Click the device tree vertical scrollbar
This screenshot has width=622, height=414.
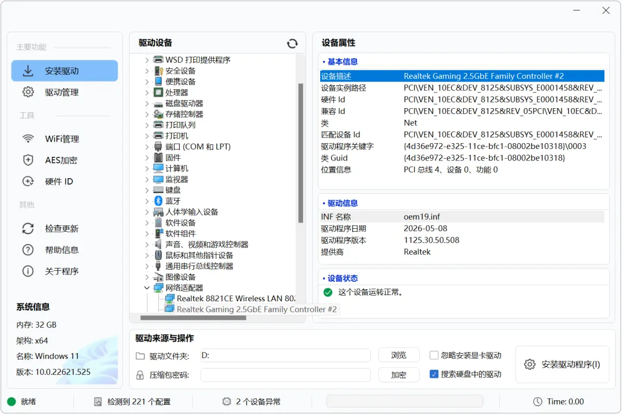301,153
